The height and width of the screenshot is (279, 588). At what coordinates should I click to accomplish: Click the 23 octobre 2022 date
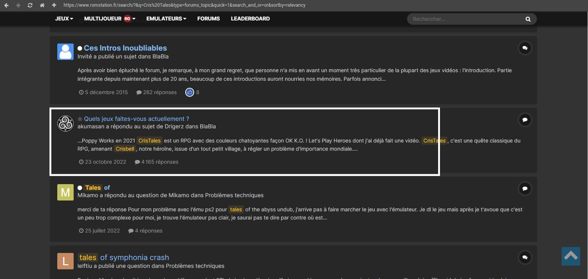[x=106, y=162]
